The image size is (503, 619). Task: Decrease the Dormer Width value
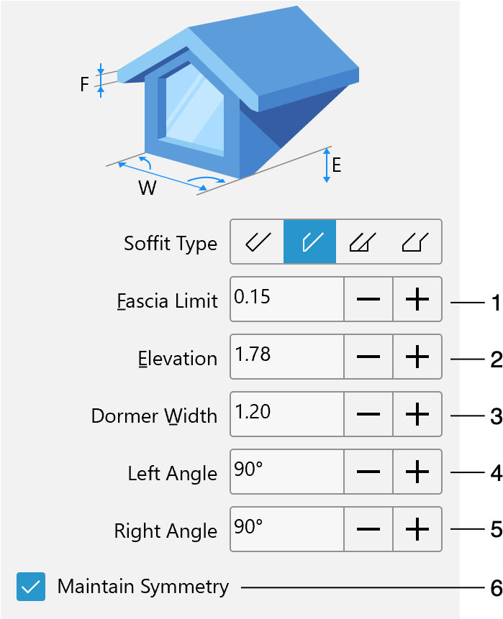pyautogui.click(x=368, y=414)
